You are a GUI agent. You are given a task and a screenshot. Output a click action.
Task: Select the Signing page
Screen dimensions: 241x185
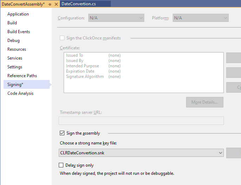click(x=15, y=85)
